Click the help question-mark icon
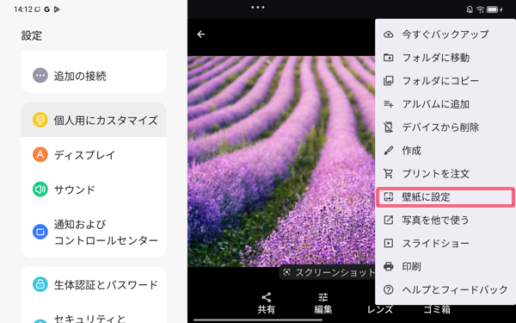Screen dimensions: 516x323 pyautogui.click(x=389, y=290)
